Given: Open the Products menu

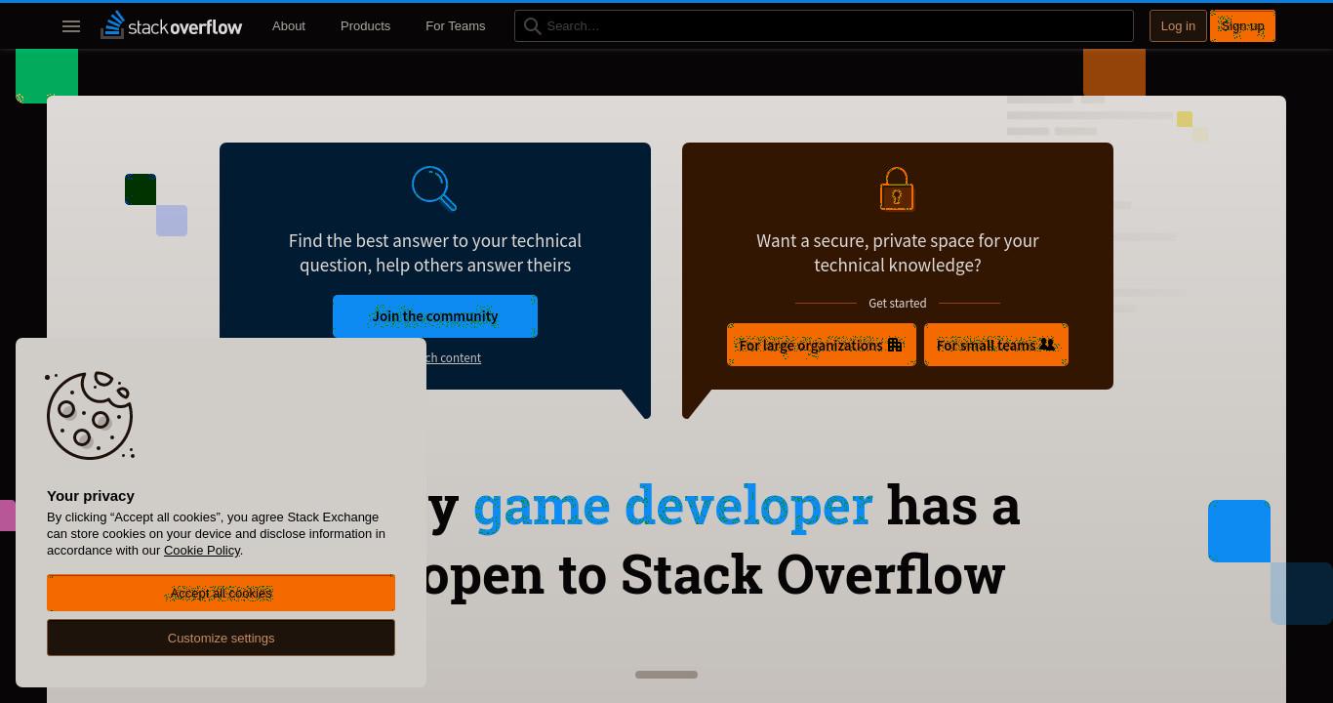Looking at the screenshot, I should pyautogui.click(x=365, y=26).
